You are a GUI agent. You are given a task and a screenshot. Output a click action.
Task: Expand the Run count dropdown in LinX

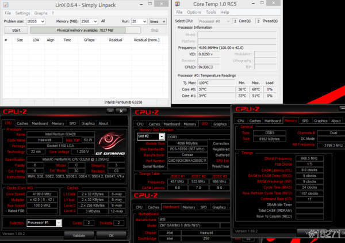click(x=144, y=21)
